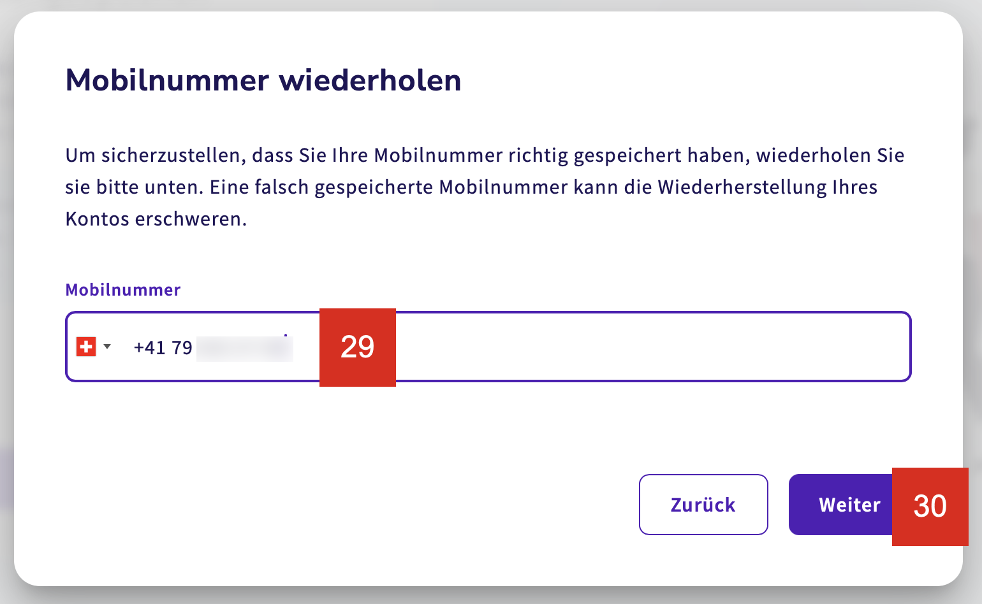Click the red 29 annotation marker
This screenshot has width=982, height=604.
pyautogui.click(x=357, y=347)
